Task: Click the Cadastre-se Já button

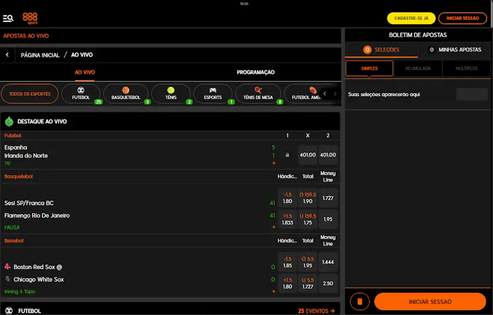Action: pos(411,18)
